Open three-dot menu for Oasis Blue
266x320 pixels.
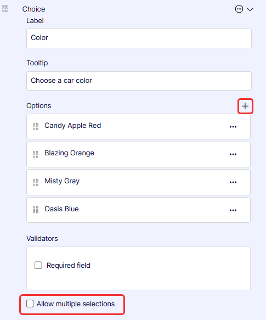pyautogui.click(x=233, y=210)
